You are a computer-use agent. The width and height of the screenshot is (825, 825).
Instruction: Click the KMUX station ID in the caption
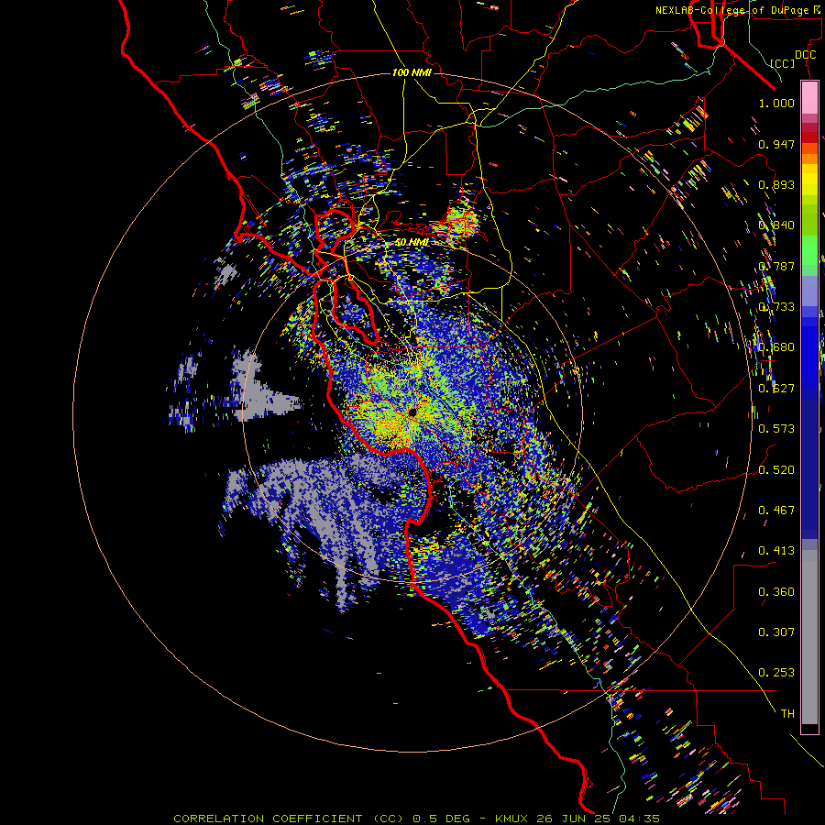511,819
